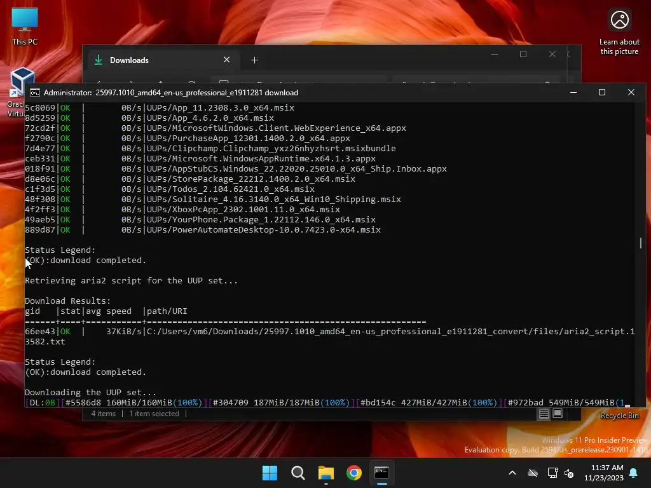Click the #5586d8 160MiB progress entry
This screenshot has width=651, height=488.
pos(134,403)
